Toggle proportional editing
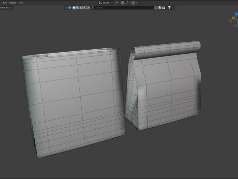This screenshot has width=238, height=179. [x=133, y=3]
